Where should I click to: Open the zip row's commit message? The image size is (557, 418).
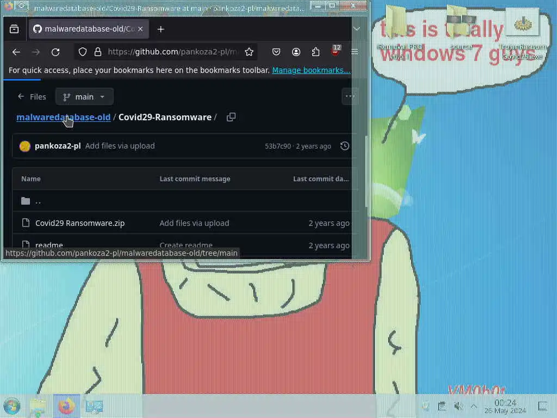194,223
